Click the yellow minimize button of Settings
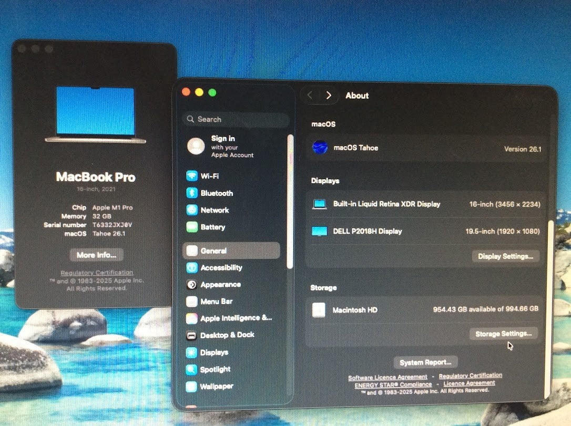 [199, 92]
